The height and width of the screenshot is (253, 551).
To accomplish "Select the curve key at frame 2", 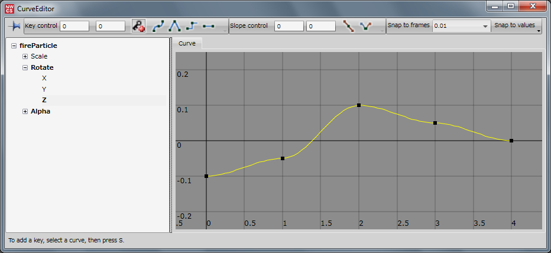I will point(359,105).
